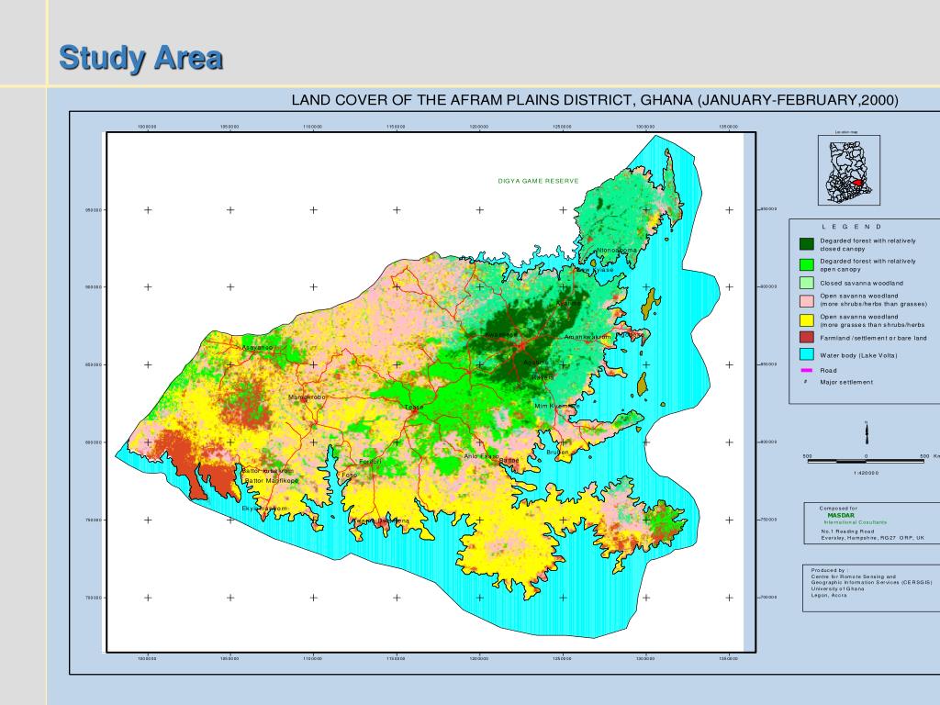Click the 'University of Ghana' text line
This screenshot has height=705, width=940.
pos(837,588)
